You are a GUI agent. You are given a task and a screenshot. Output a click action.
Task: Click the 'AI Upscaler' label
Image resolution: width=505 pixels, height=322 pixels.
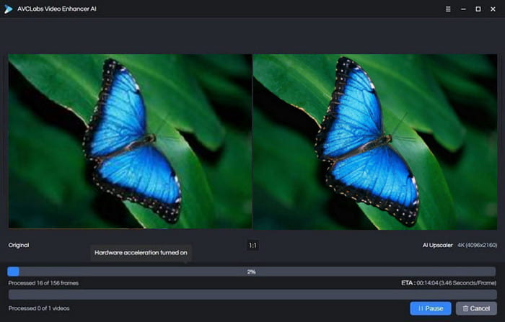(x=437, y=245)
